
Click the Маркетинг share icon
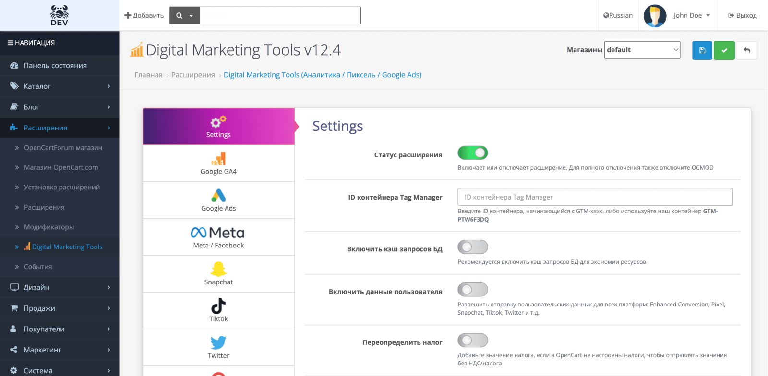14,350
